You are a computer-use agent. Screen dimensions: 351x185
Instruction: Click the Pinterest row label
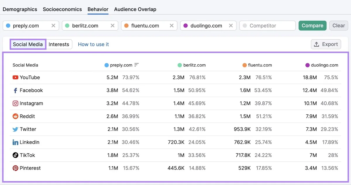30,168
